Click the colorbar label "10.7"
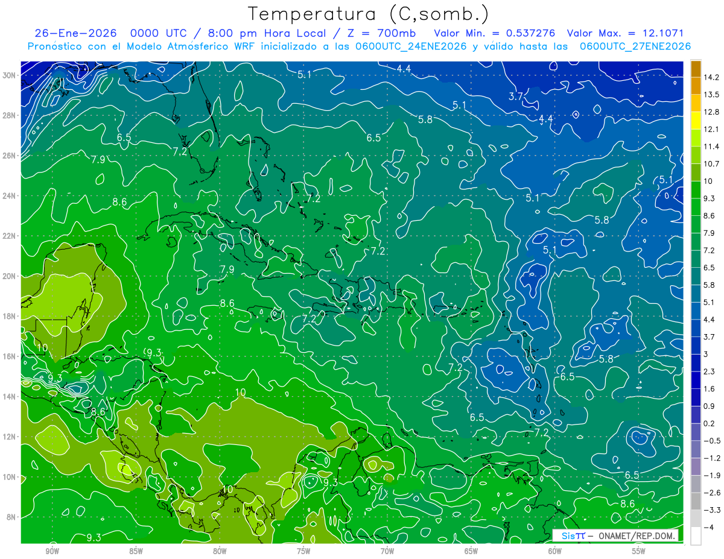724x559 pixels. tap(711, 164)
